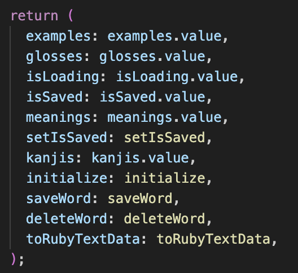Click the yellow setIsSaved function reference
Image resolution: width=298 pixels, height=273 pixels.
(x=165, y=138)
